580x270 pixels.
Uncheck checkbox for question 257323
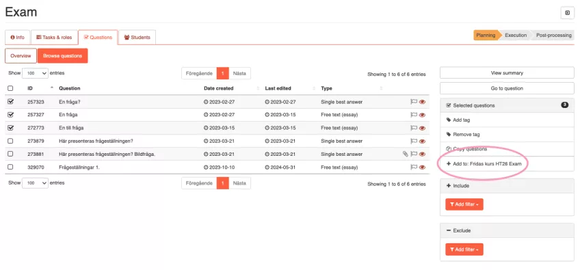point(10,102)
